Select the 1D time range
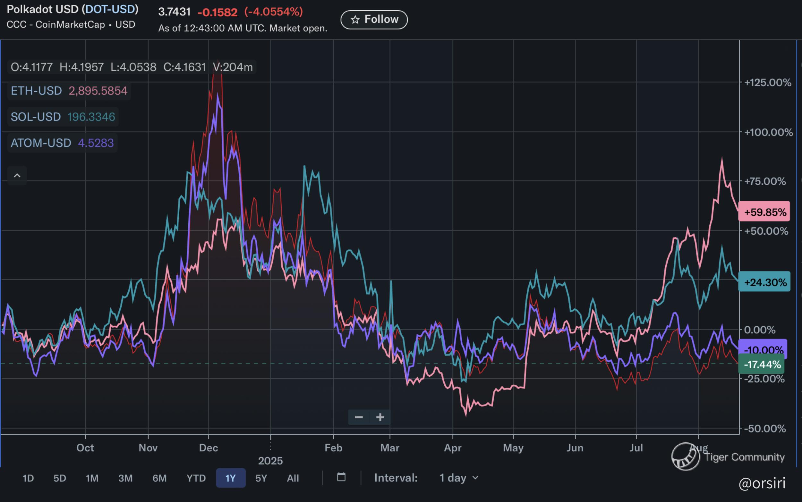 28,478
